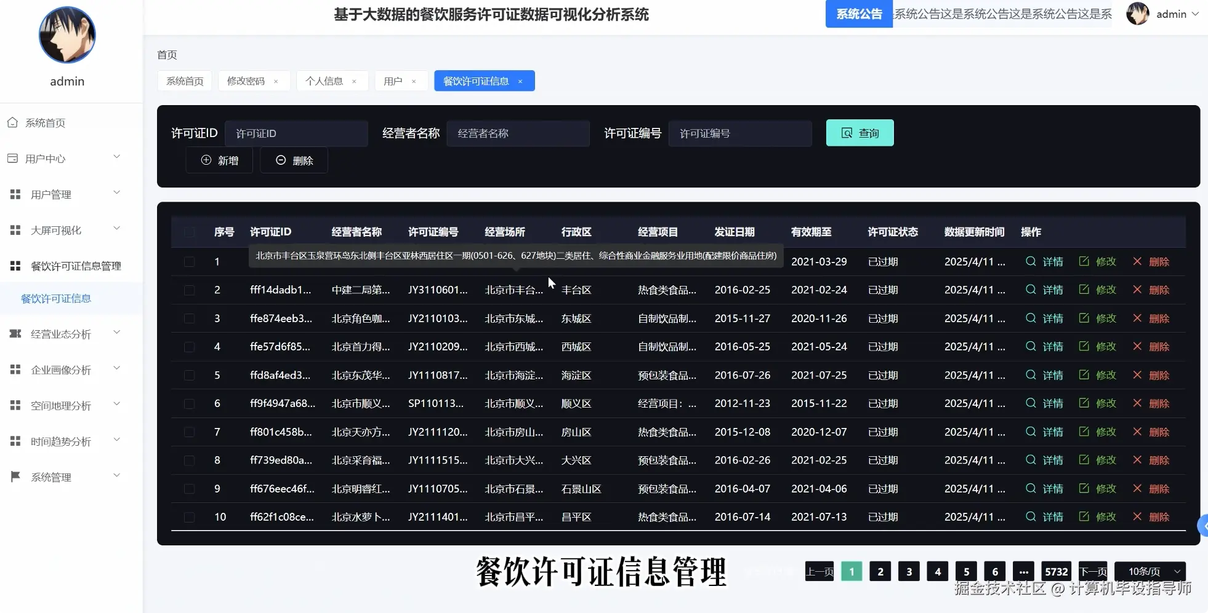1208x613 pixels.
Task: Expand the 经营业态分析 menu chevron
Action: (x=116, y=332)
